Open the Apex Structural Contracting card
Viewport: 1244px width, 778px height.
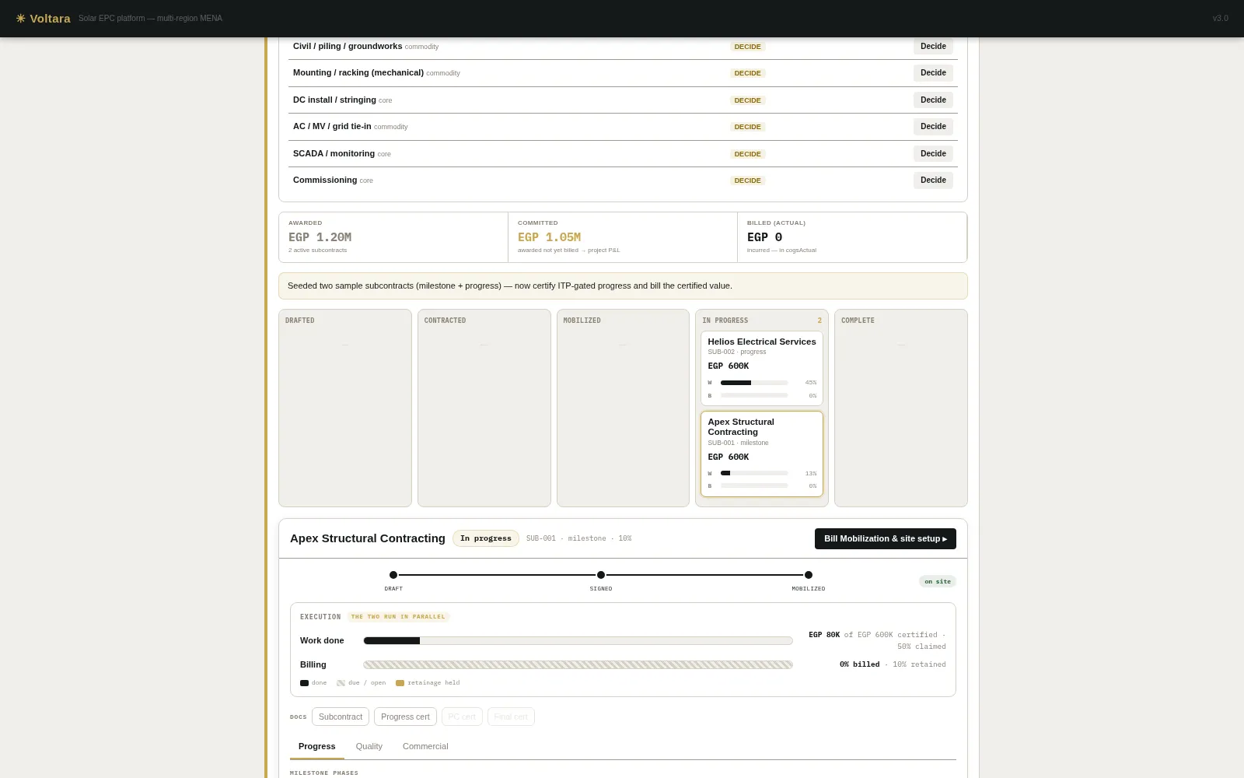pos(762,454)
